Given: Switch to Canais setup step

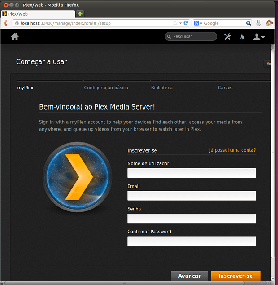Looking at the screenshot, I should click(x=225, y=88).
